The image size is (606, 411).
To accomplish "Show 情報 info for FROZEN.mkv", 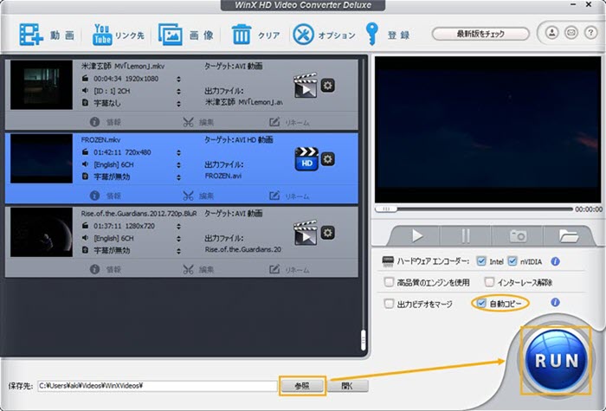I will point(105,196).
